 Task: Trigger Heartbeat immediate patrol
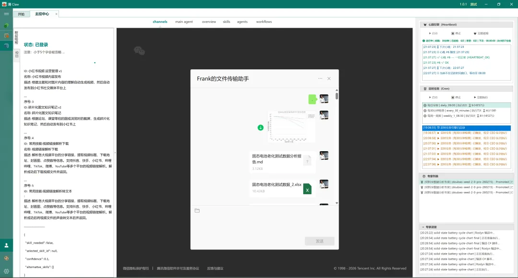[x=481, y=33]
